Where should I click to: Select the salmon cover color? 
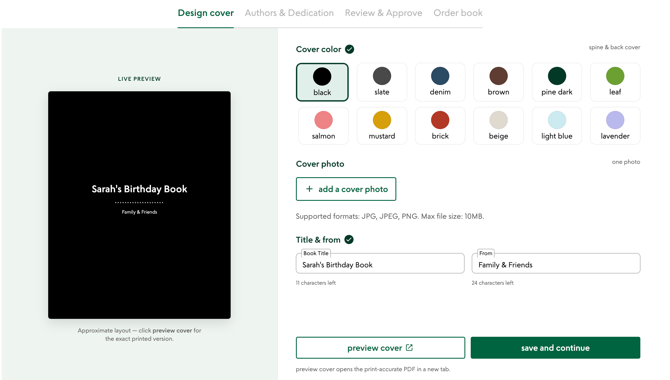click(323, 126)
